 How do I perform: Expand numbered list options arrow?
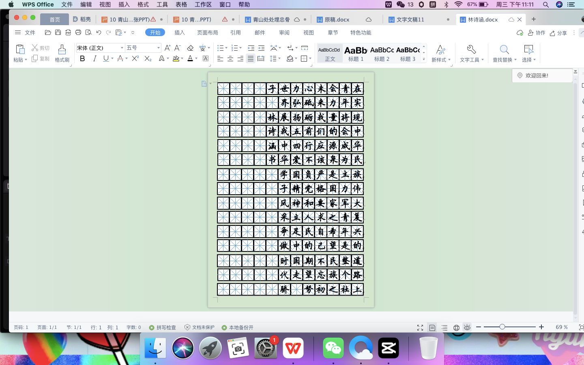point(240,48)
